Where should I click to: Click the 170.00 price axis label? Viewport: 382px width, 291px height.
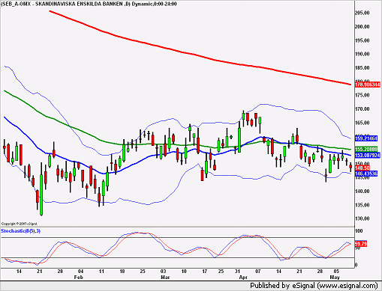[362, 109]
